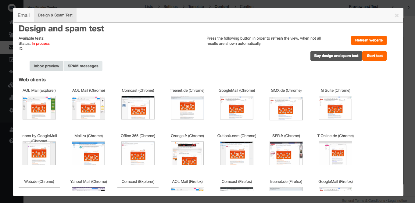Click the Office 365 (Chrome) label

click(x=138, y=136)
